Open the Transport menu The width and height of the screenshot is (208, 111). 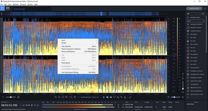[x=23, y=4]
